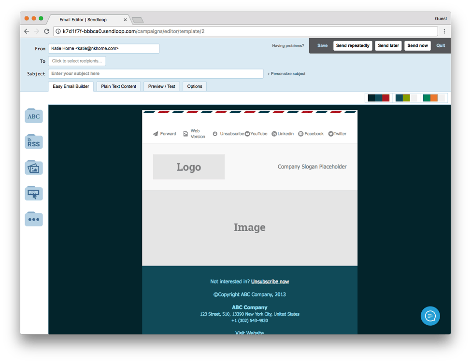Open the recipients selector in To field

click(x=77, y=61)
